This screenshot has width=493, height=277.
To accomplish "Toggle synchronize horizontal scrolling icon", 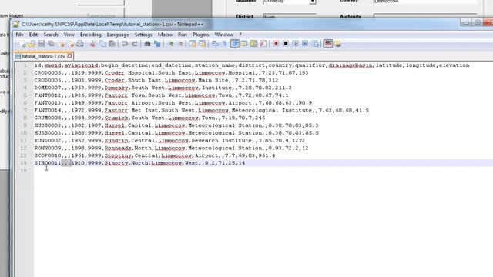I will click(203, 44).
